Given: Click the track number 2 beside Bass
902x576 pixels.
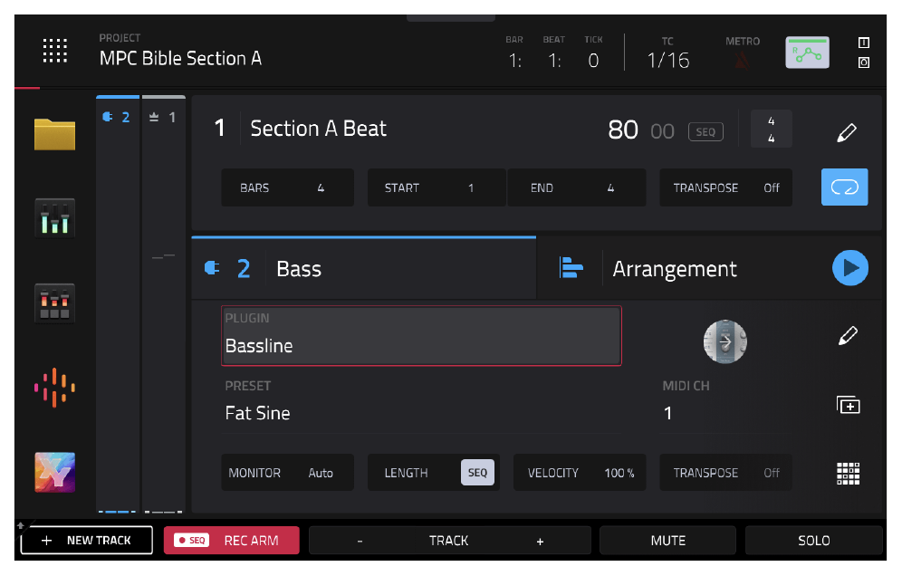Looking at the screenshot, I should (x=244, y=269).
